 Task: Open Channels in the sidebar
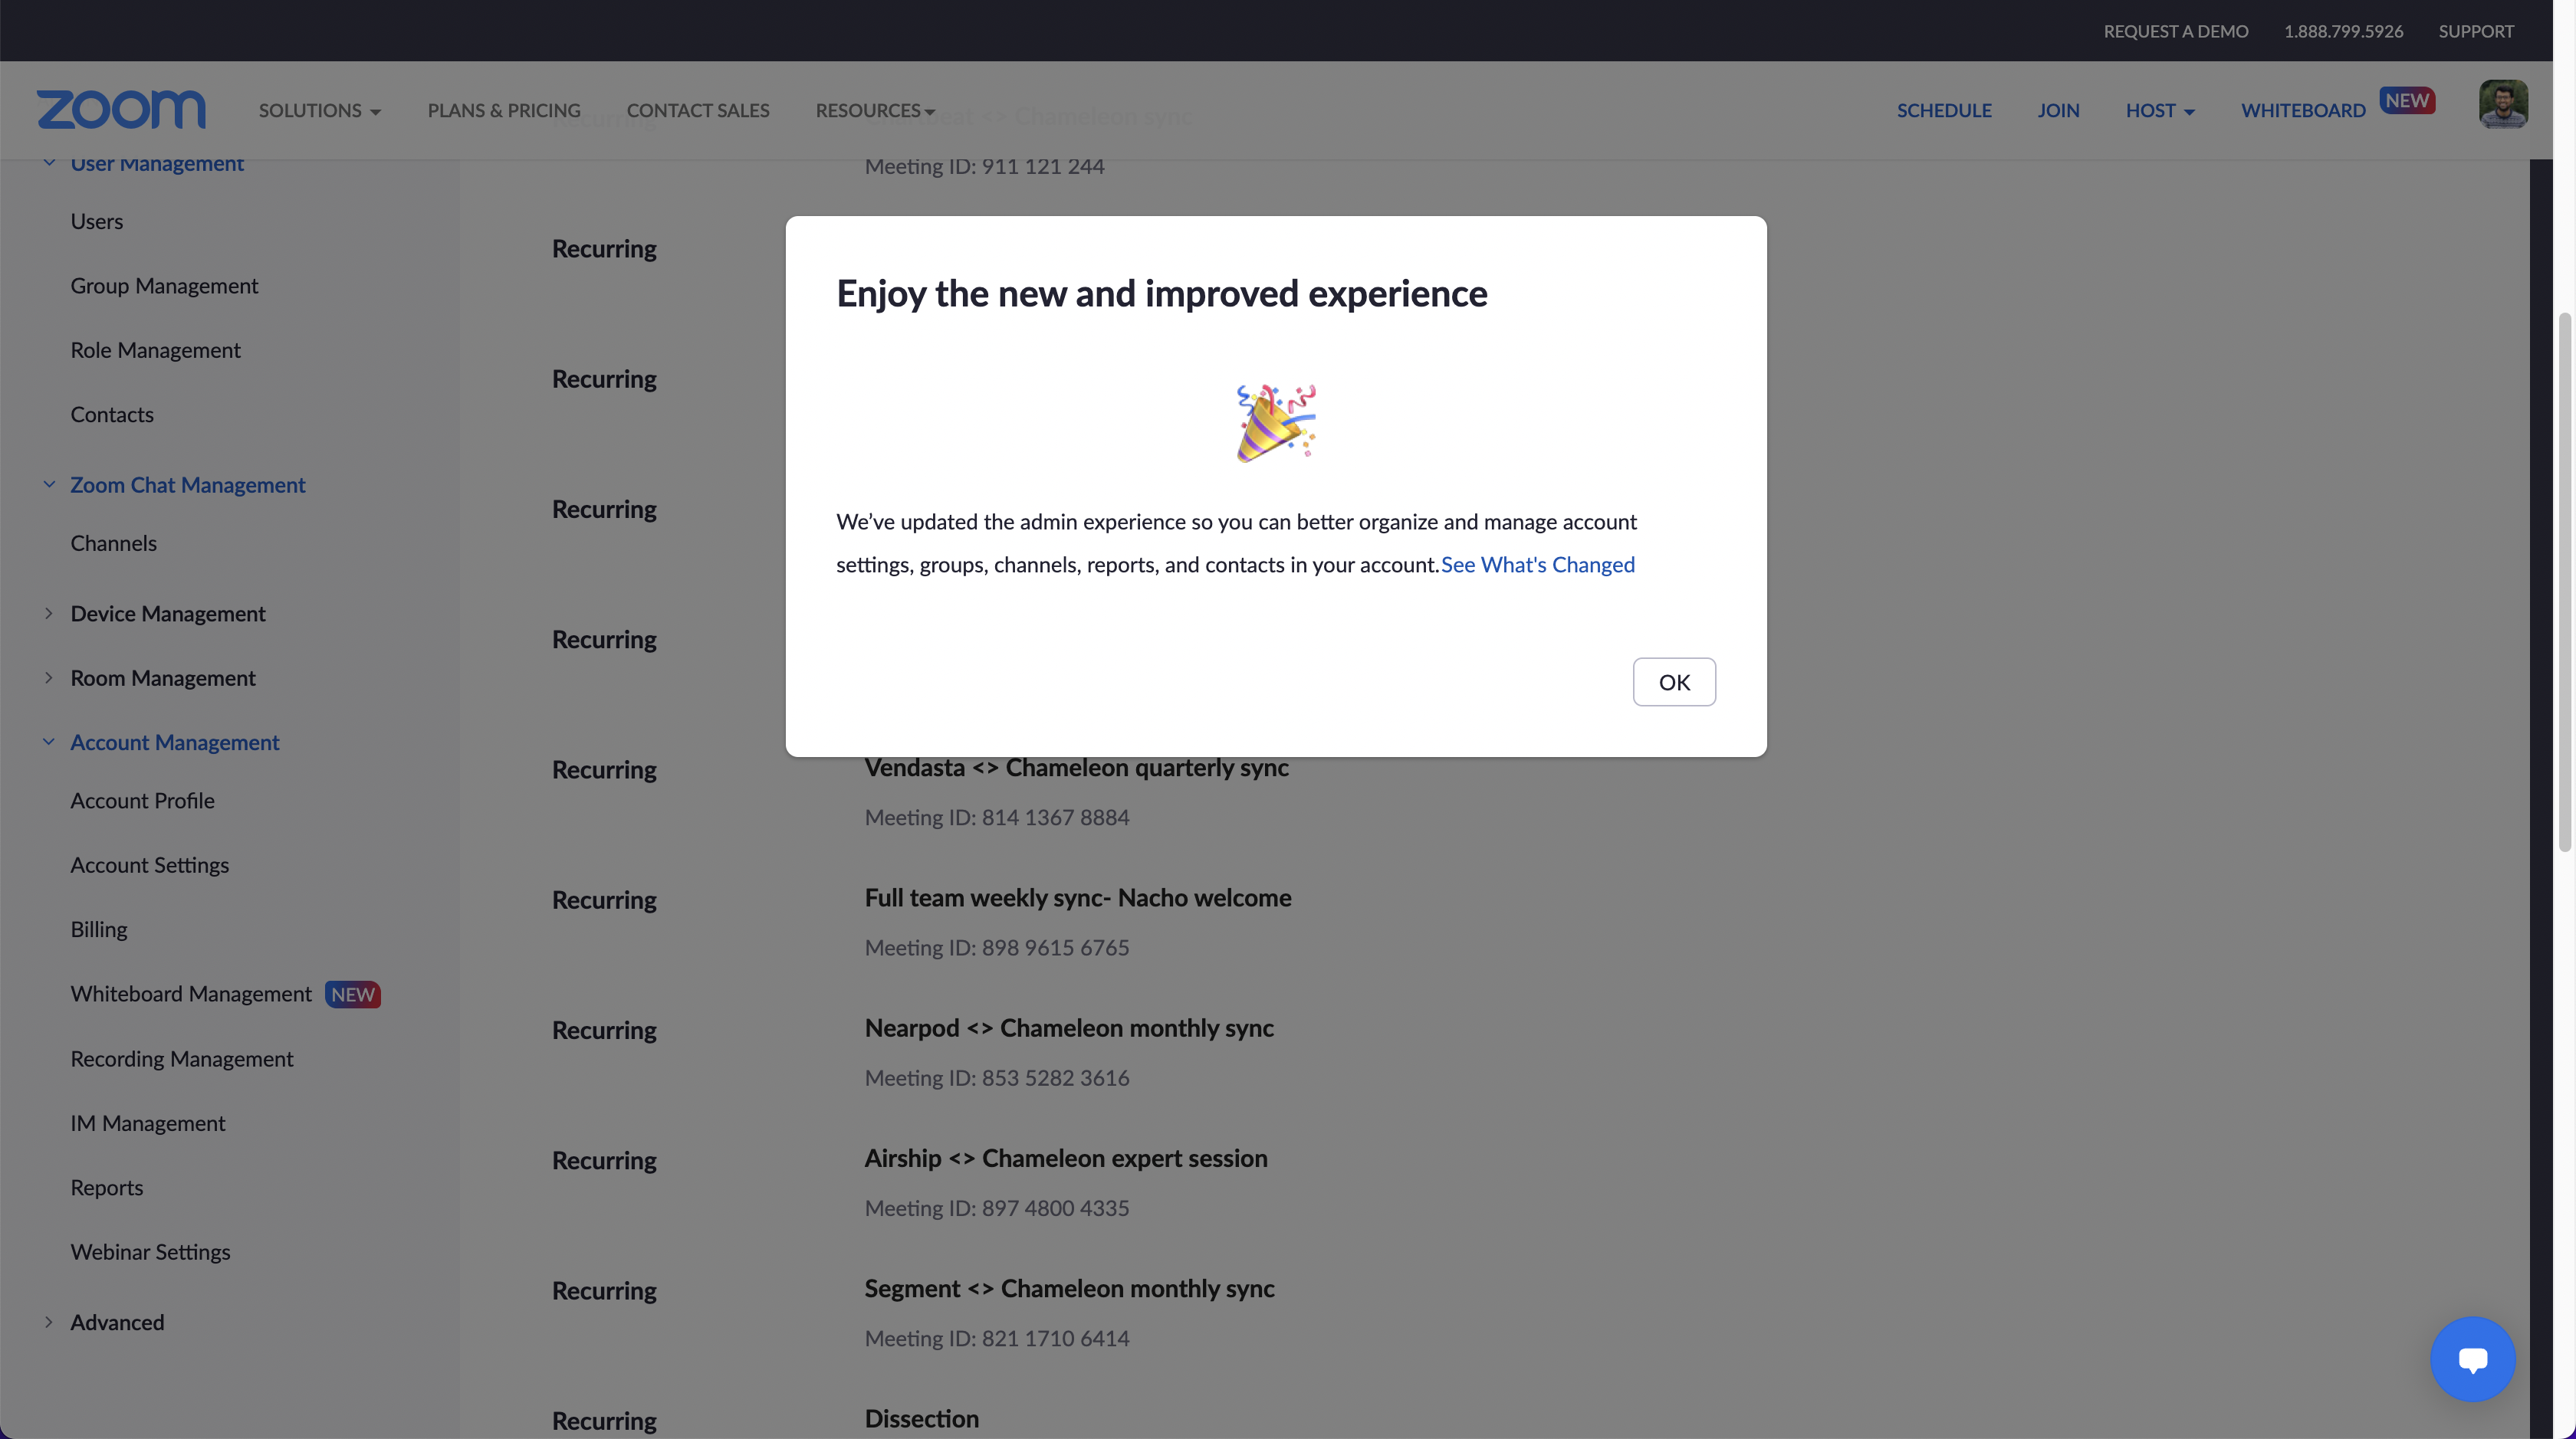[113, 542]
